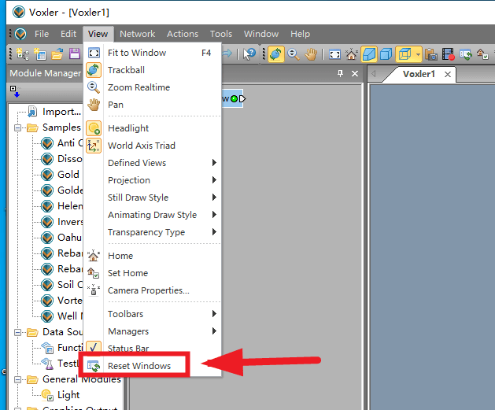Click the Home view toolbar icon
The width and height of the screenshot is (495, 410).
tap(351, 54)
